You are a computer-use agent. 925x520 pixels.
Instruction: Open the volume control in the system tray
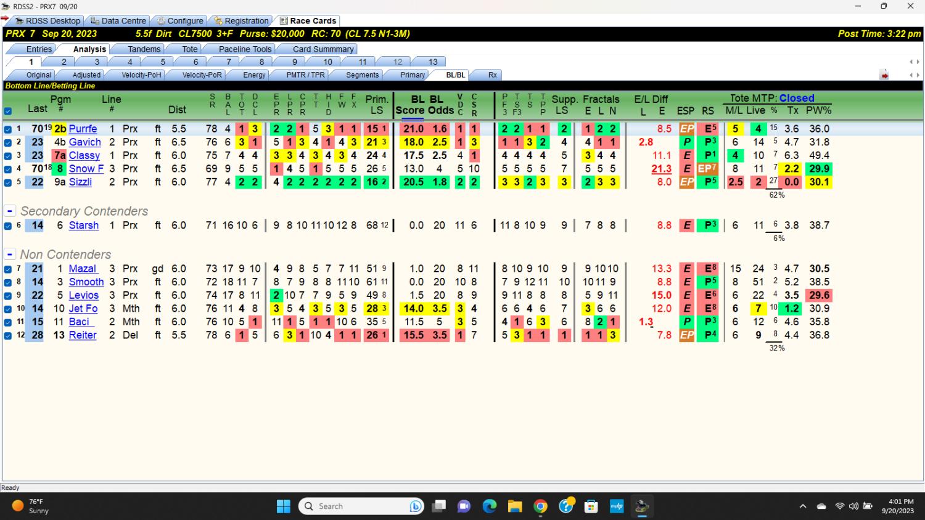pyautogui.click(x=853, y=506)
